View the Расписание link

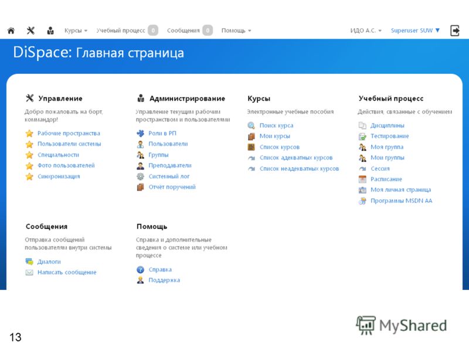[x=386, y=180]
